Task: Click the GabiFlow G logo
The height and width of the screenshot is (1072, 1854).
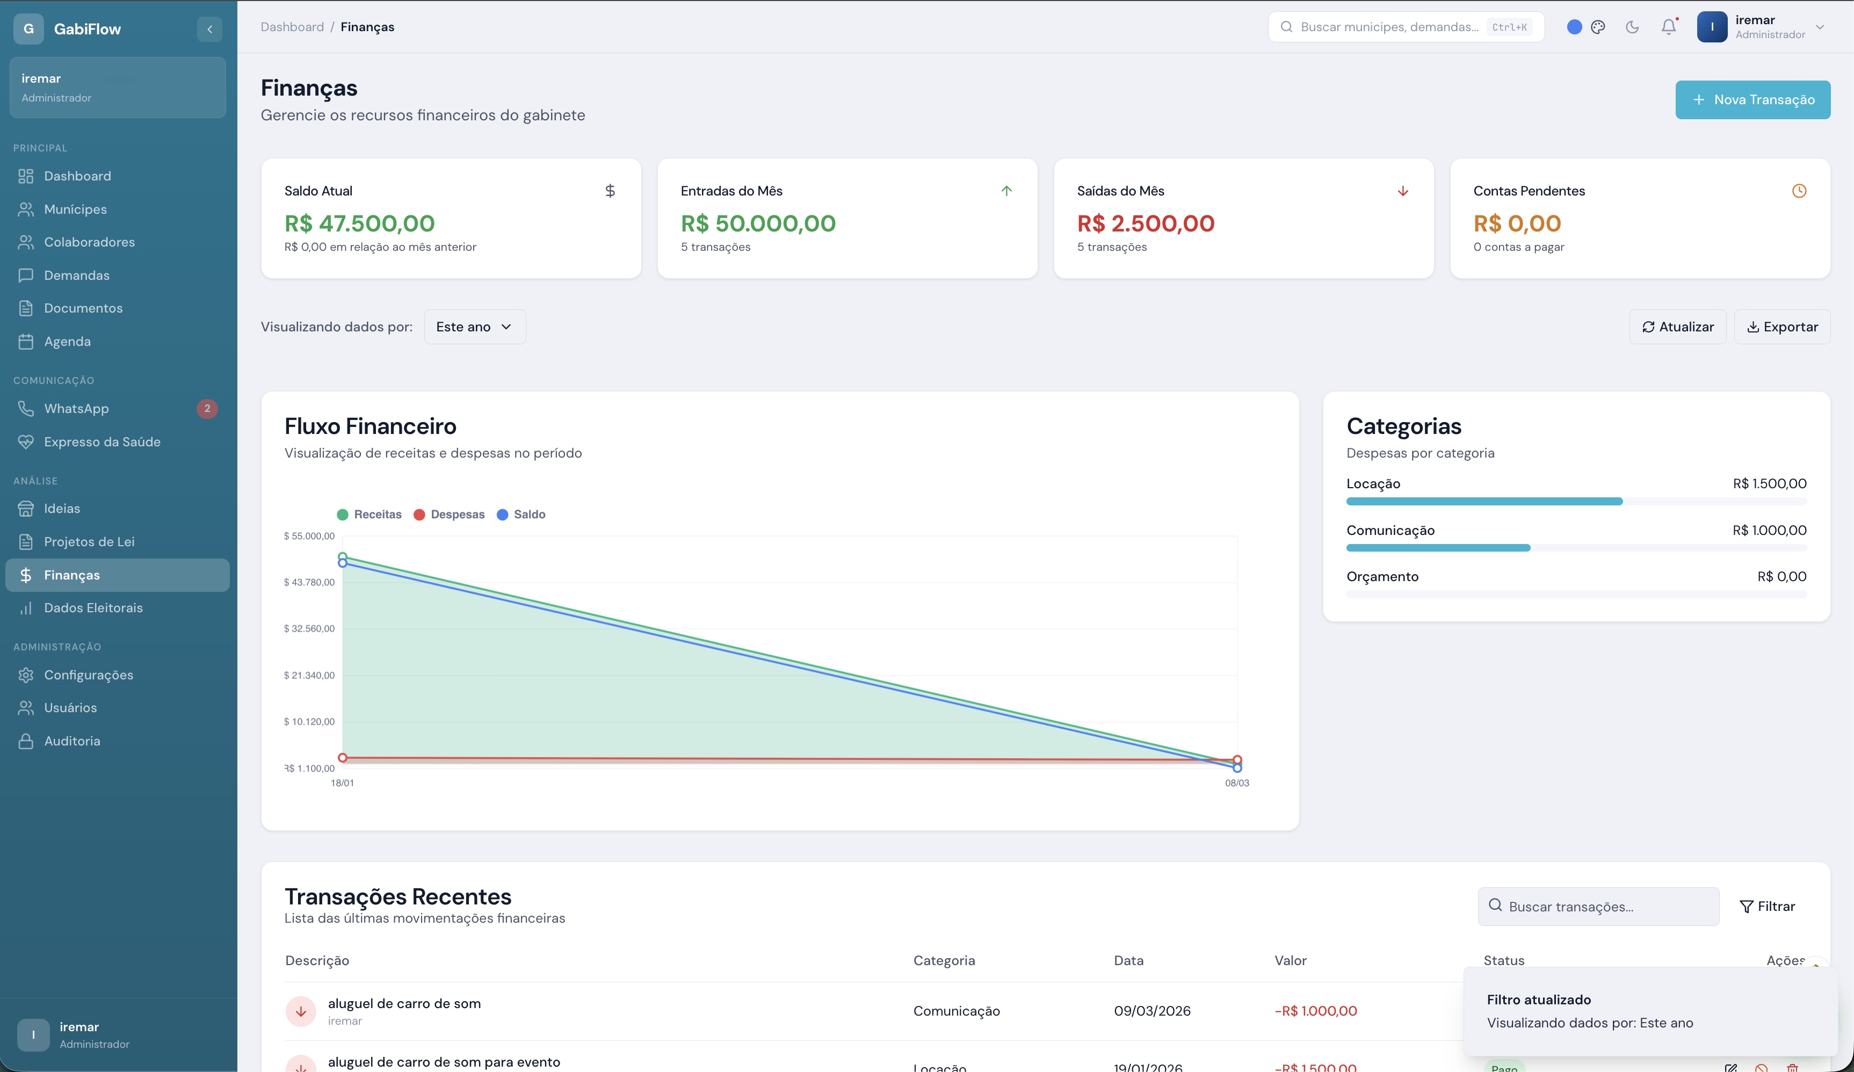Action: tap(28, 28)
